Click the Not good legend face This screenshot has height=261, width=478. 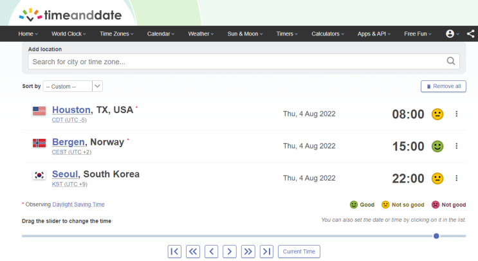436,204
